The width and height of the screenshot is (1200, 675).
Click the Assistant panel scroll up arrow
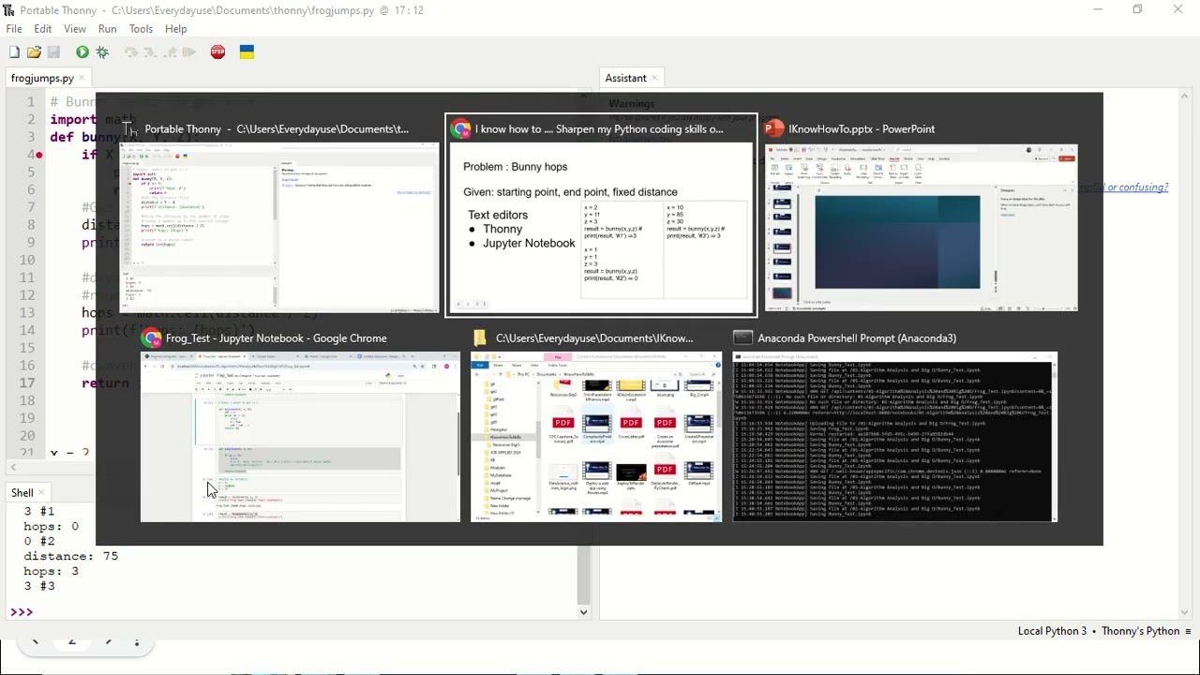click(1185, 97)
